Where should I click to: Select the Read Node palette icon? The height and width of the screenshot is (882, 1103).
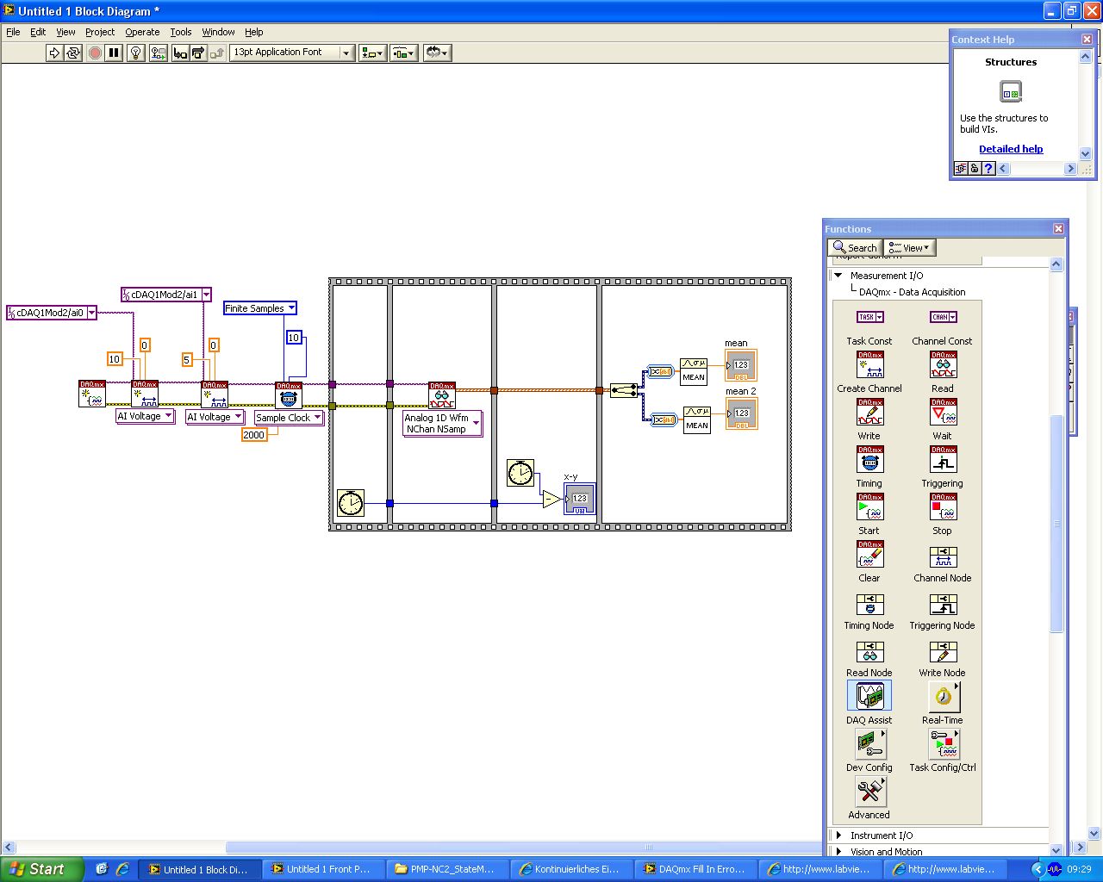click(870, 652)
